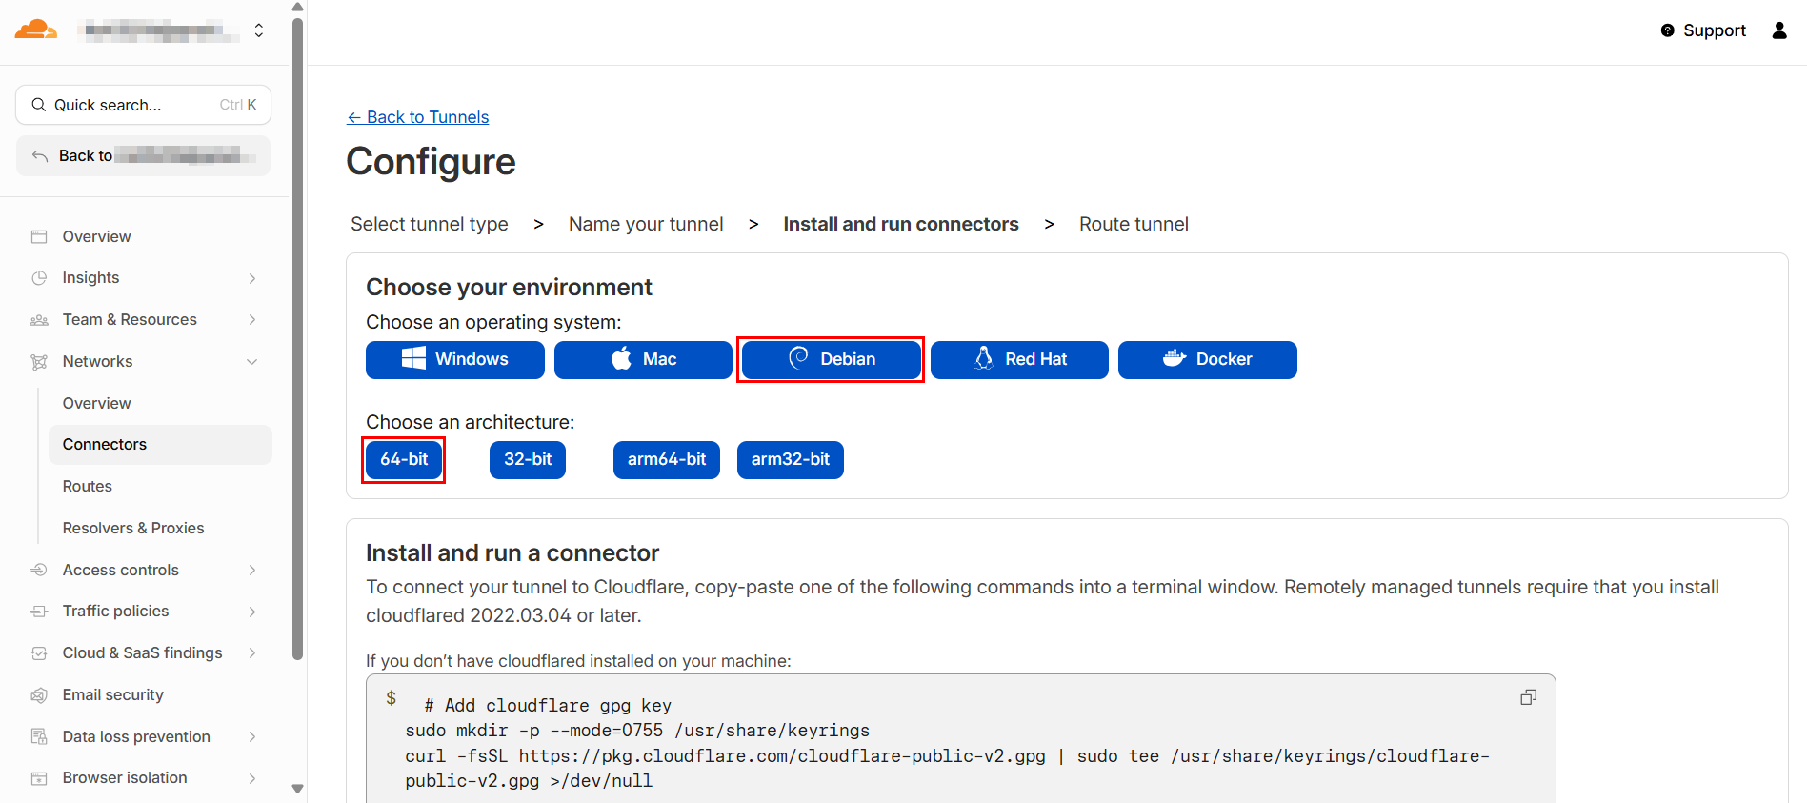The height and width of the screenshot is (803, 1807).
Task: Select Docker environment
Action: point(1208,360)
